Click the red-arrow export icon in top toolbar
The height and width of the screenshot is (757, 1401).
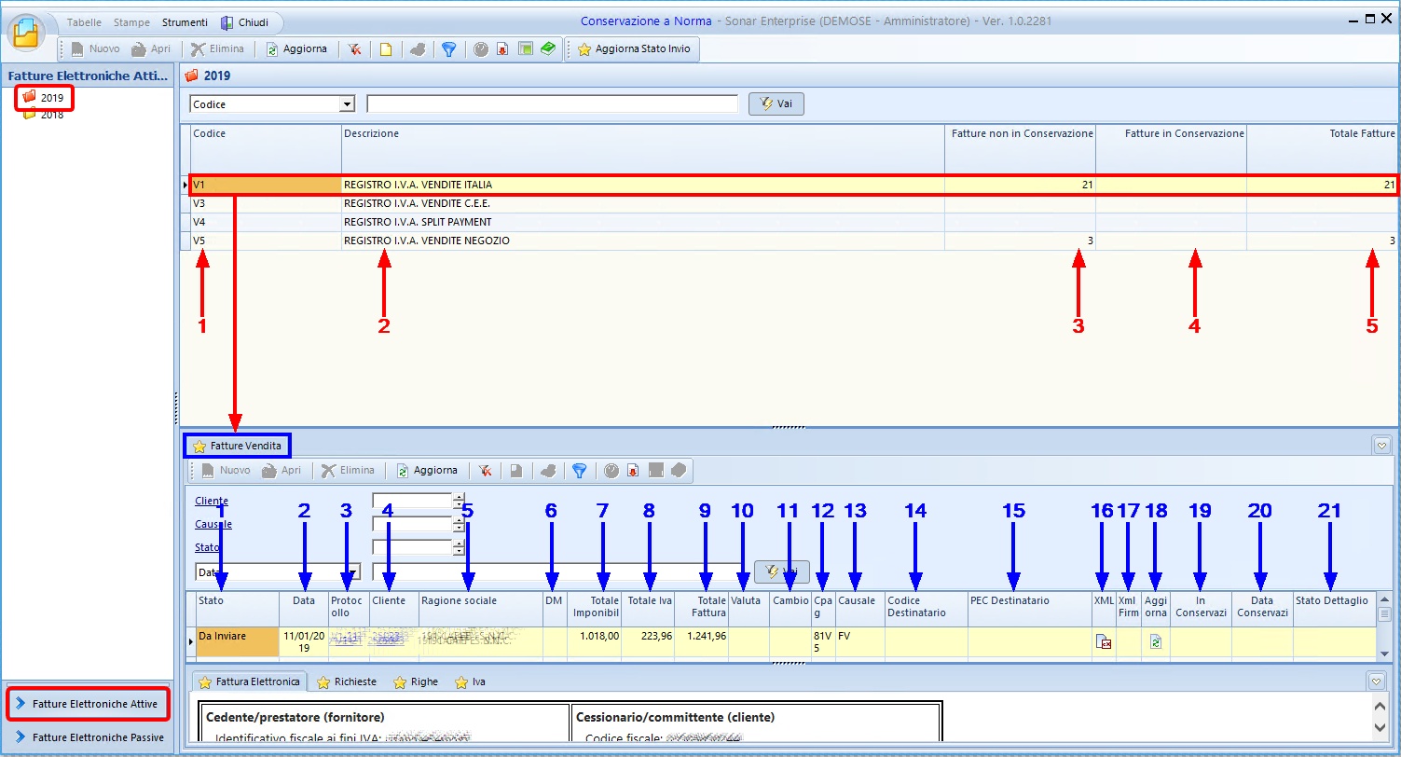[x=501, y=49]
